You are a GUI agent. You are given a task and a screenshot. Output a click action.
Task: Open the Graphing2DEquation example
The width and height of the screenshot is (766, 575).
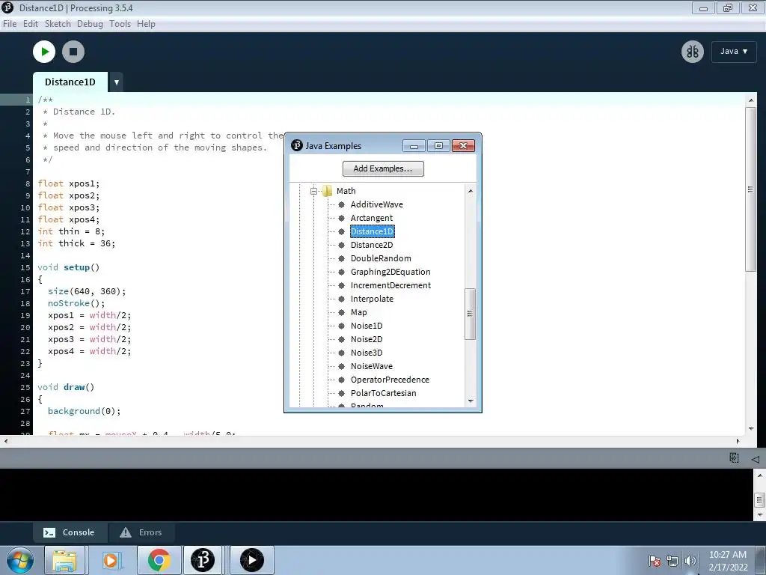[390, 272]
